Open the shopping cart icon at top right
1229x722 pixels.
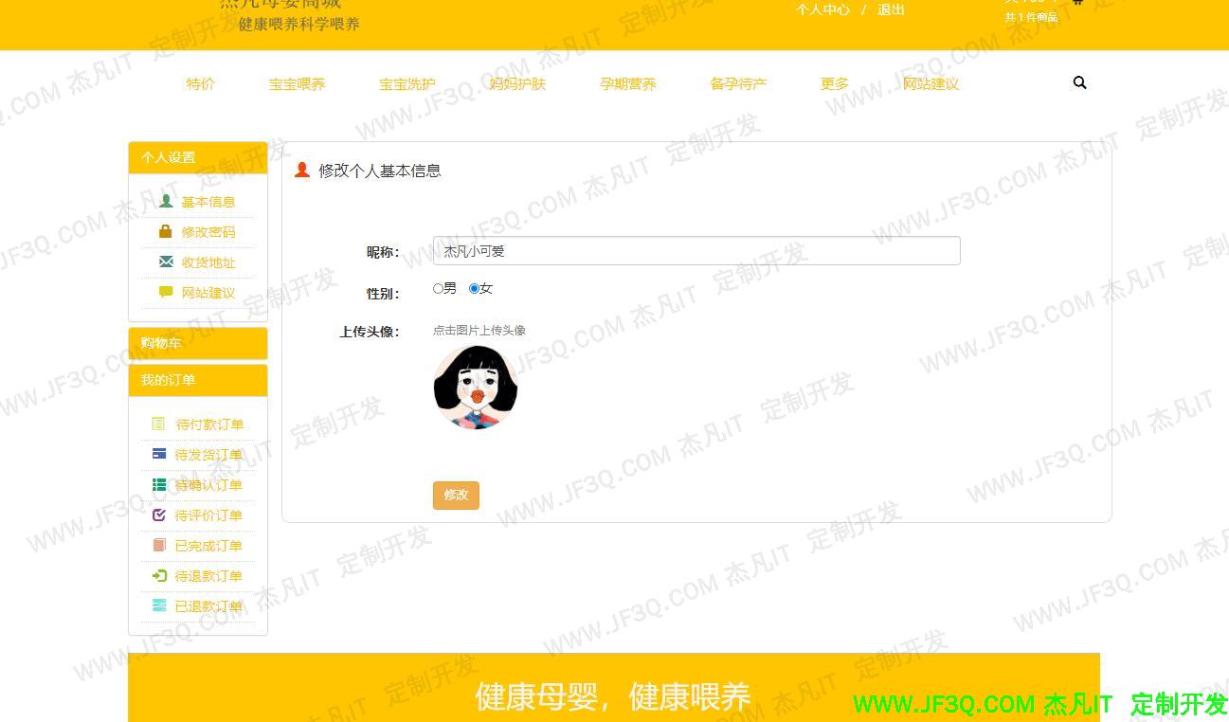tap(1076, 4)
